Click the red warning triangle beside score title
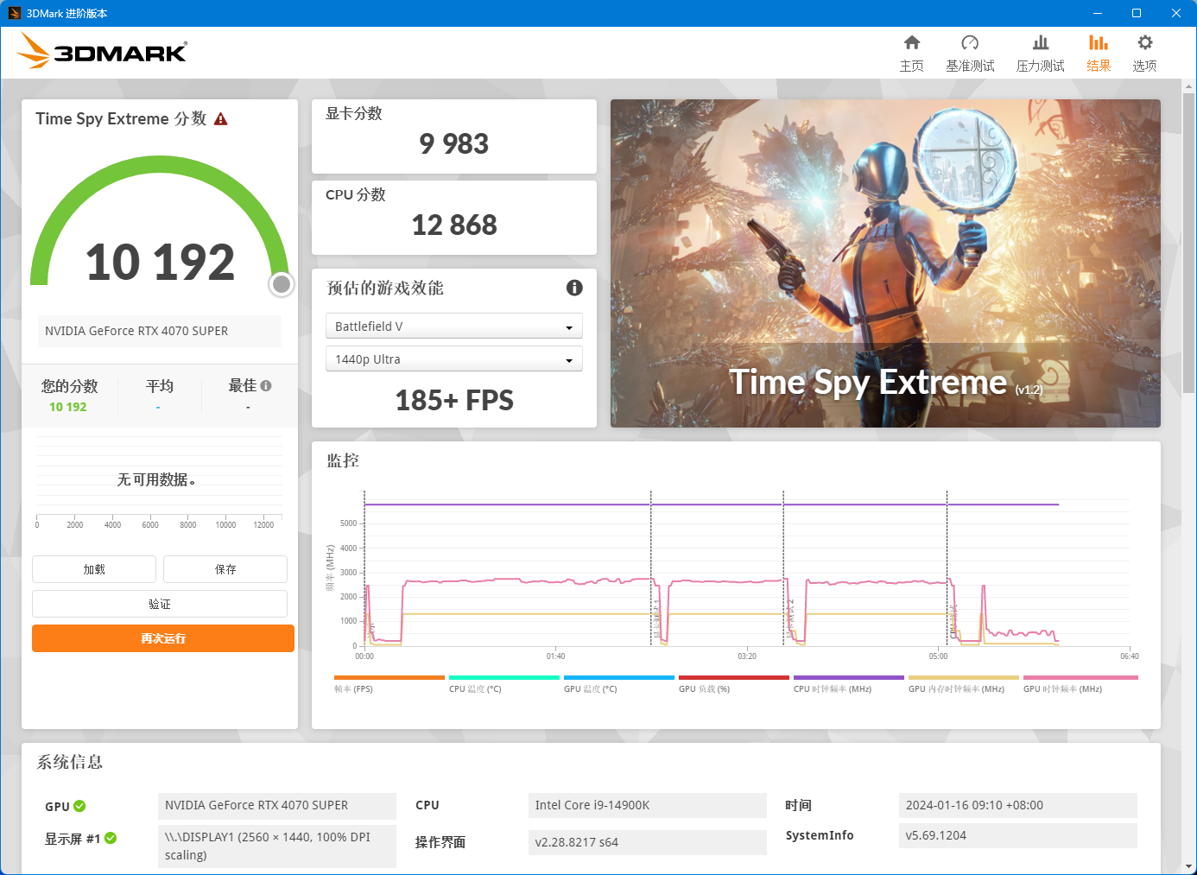 221,119
